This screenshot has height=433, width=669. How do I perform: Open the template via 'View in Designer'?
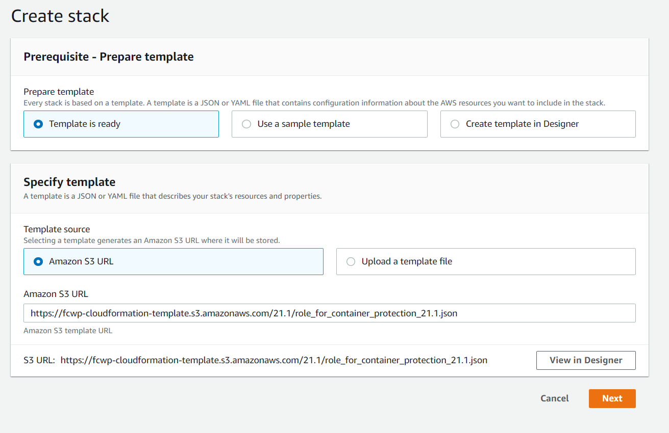coord(585,360)
